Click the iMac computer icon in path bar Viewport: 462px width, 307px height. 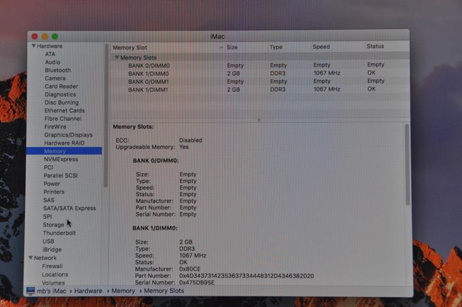tap(30, 290)
